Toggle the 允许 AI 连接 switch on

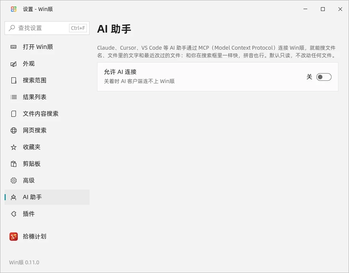(x=324, y=77)
